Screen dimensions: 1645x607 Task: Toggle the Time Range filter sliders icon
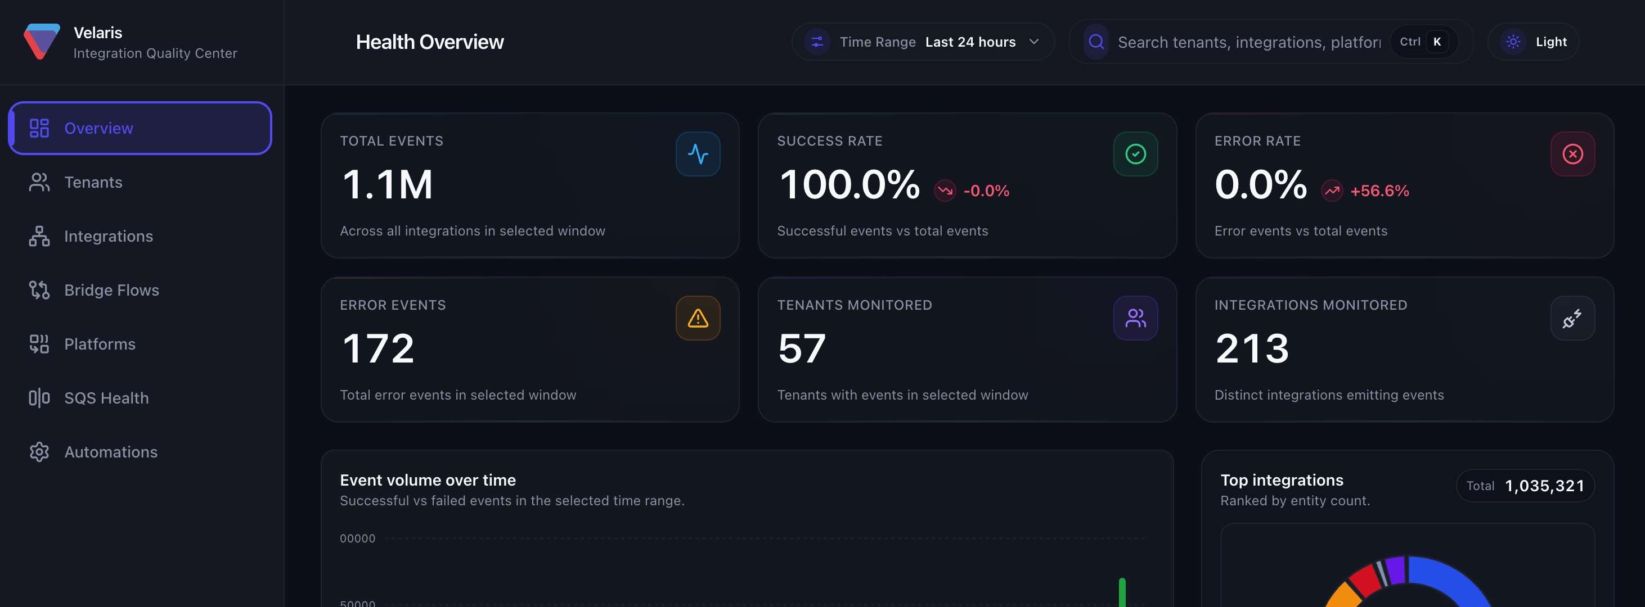coord(817,42)
